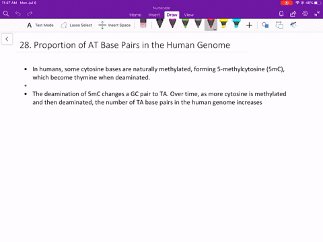Tap the time 11:07 AM in status bar

click(x=9, y=3)
